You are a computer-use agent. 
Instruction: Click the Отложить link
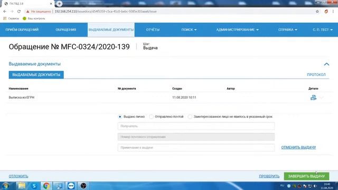18,176
